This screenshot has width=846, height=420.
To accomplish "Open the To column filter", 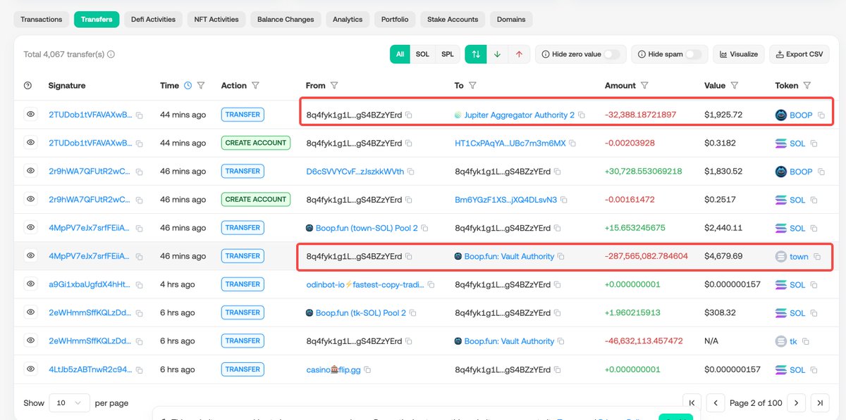I will coord(472,86).
